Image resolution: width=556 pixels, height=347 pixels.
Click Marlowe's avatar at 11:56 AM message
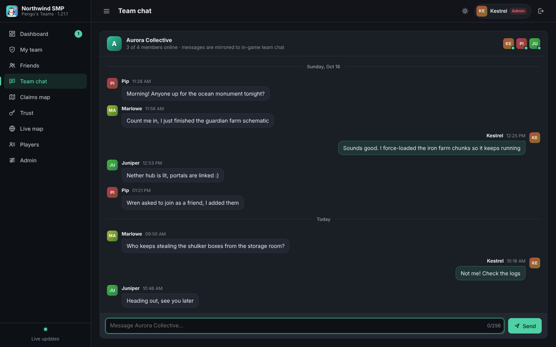[112, 110]
